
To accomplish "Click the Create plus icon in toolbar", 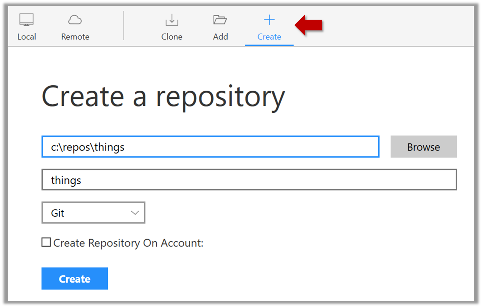I will click(269, 20).
